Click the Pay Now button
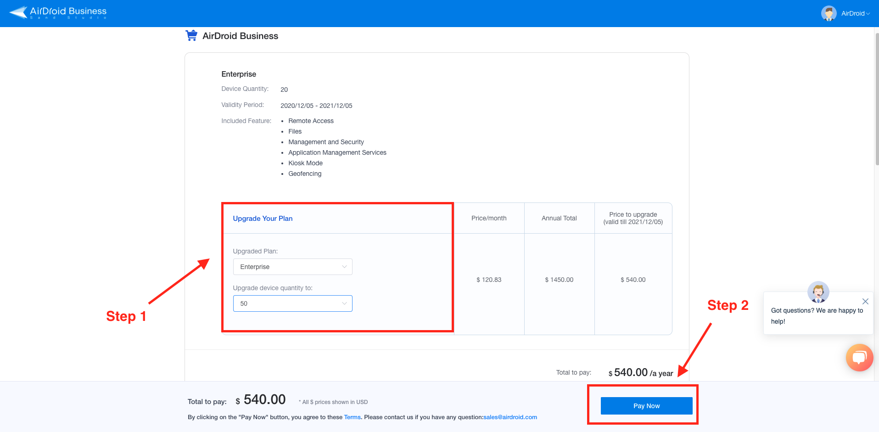 coord(646,406)
